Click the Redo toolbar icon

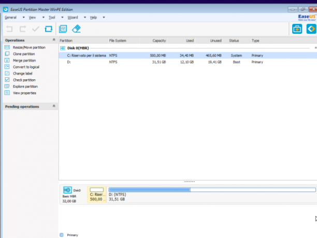23,29
